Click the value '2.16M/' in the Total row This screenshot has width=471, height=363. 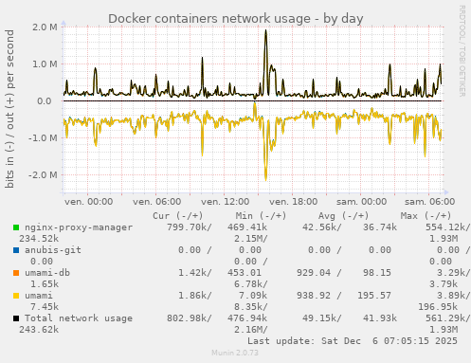click(251, 330)
